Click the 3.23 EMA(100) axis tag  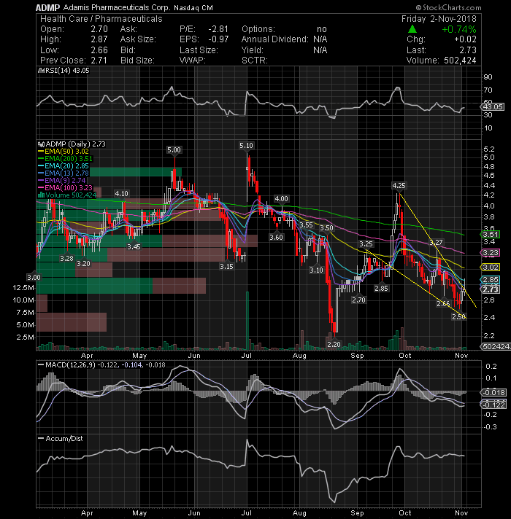[490, 253]
